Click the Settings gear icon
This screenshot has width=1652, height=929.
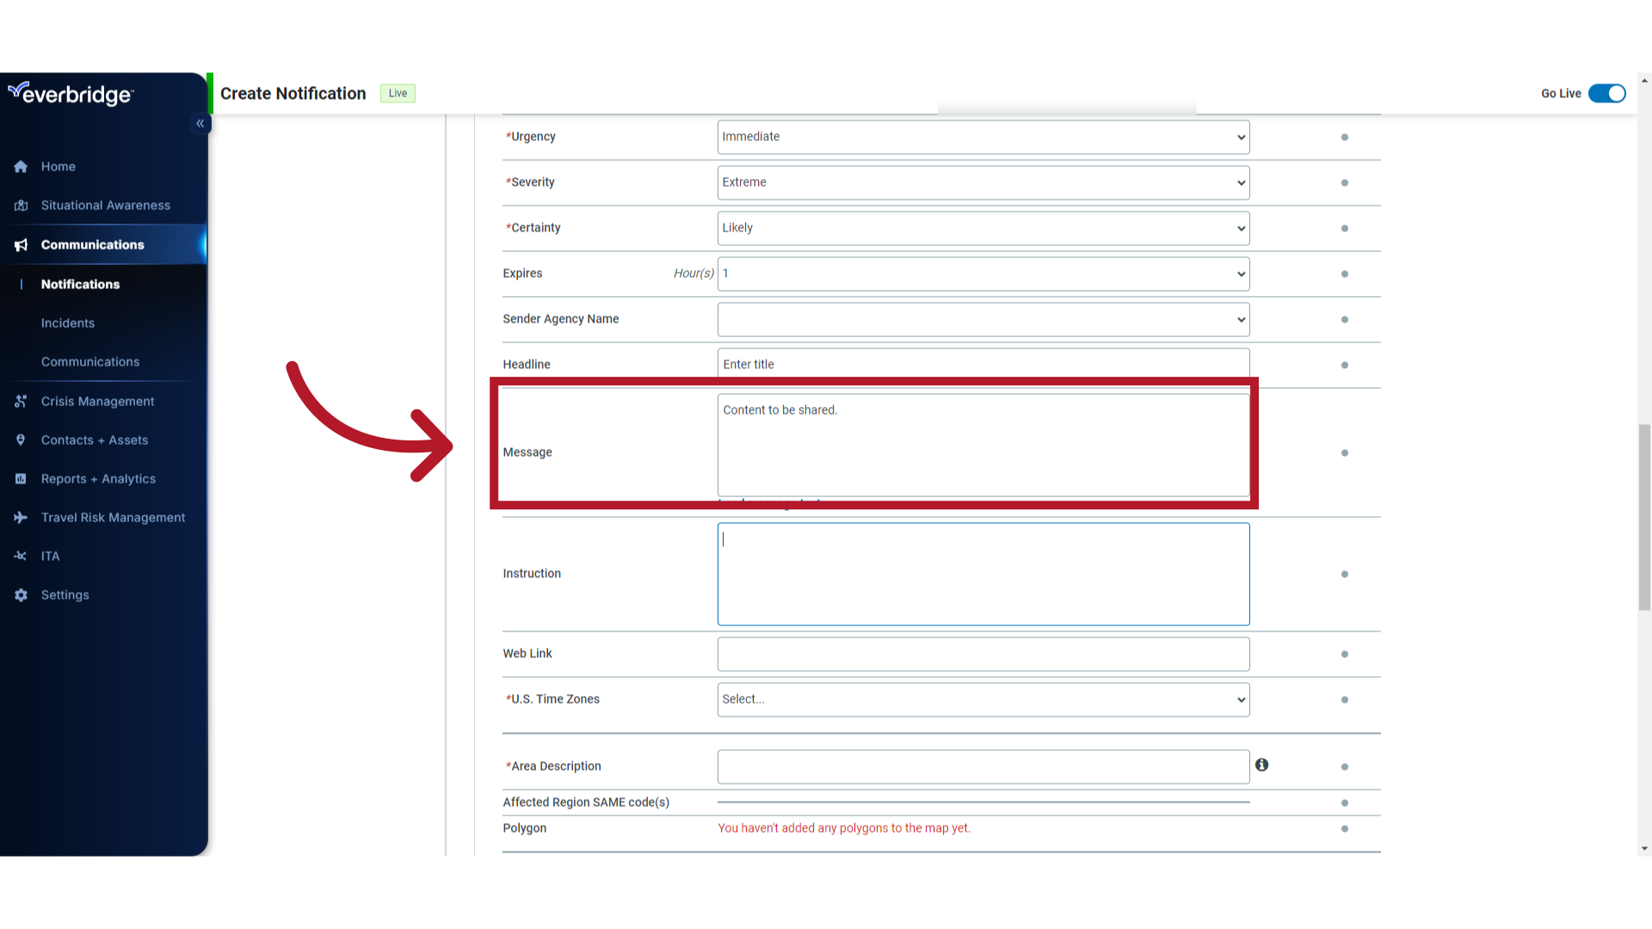tap(21, 594)
